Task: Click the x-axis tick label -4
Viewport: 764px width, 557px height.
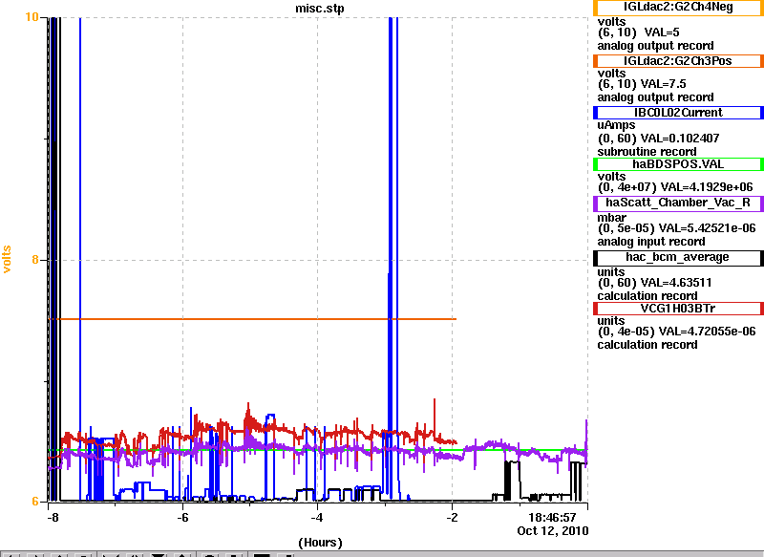Action: pos(317,517)
